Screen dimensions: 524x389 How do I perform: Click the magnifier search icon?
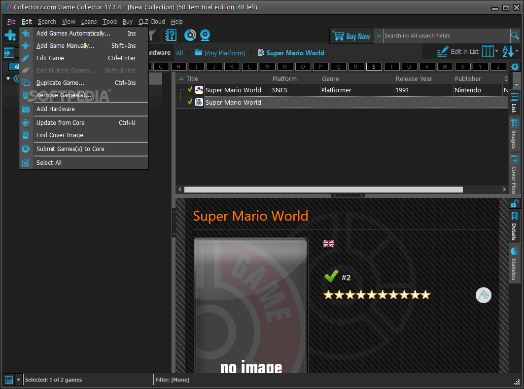pos(515,36)
